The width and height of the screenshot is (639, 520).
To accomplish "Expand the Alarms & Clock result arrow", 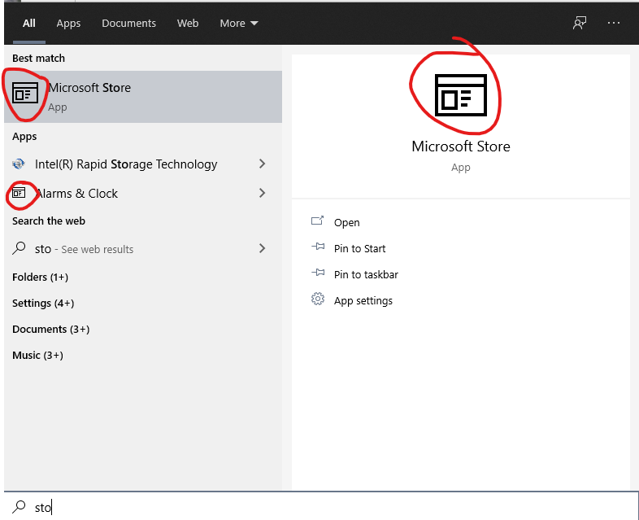I will pyautogui.click(x=262, y=194).
